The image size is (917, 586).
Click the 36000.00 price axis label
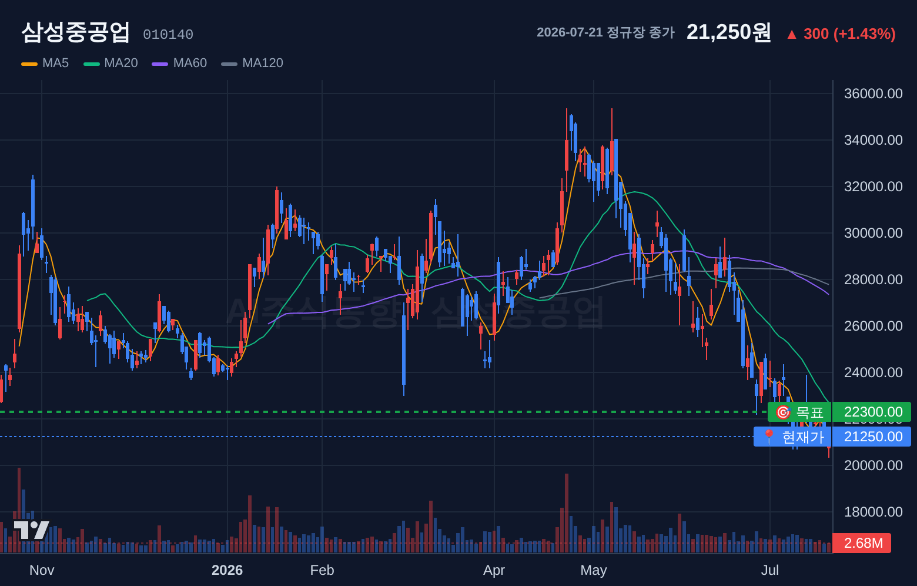(x=874, y=94)
